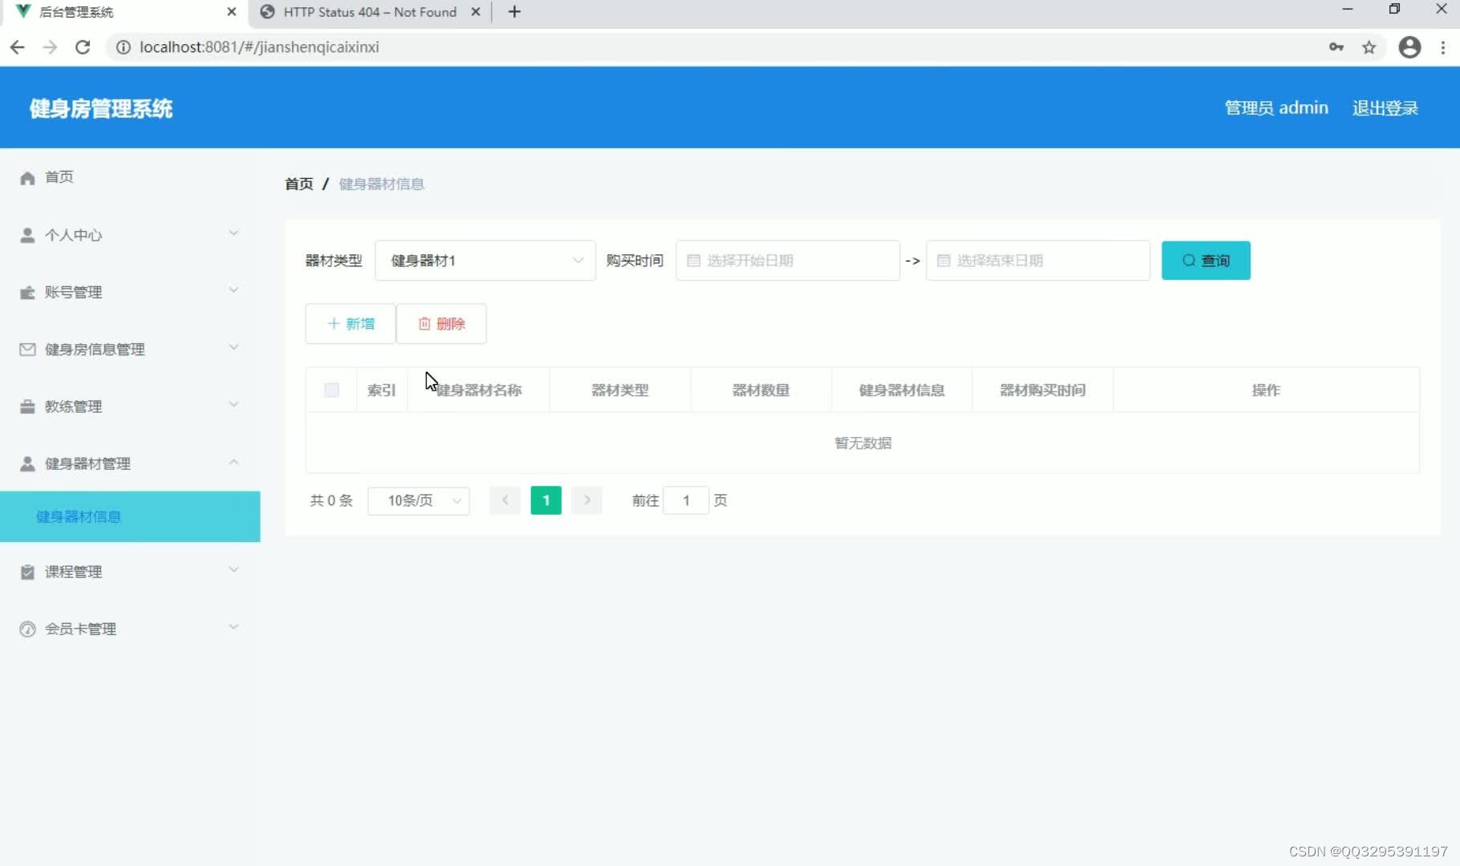Open the browser profile avatar
The height and width of the screenshot is (866, 1460).
(1409, 47)
